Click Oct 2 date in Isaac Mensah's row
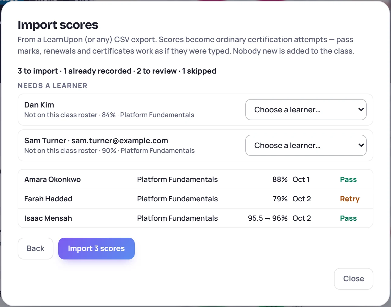Screen dimensions: 391x307 click(302, 218)
